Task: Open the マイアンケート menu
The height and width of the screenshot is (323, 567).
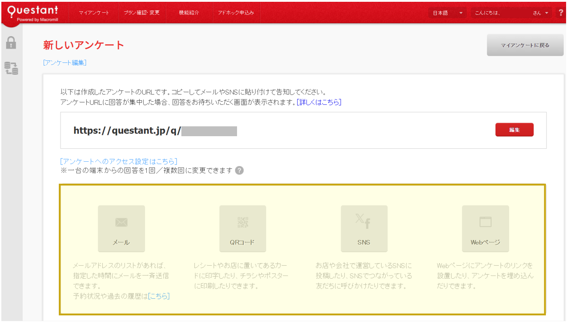Action: pos(93,13)
